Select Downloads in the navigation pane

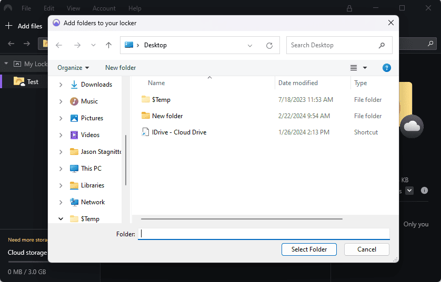pos(91,85)
